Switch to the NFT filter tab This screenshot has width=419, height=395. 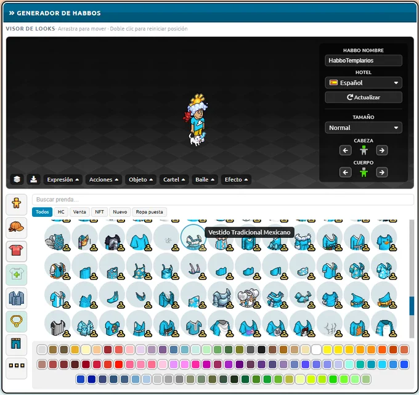pyautogui.click(x=99, y=212)
